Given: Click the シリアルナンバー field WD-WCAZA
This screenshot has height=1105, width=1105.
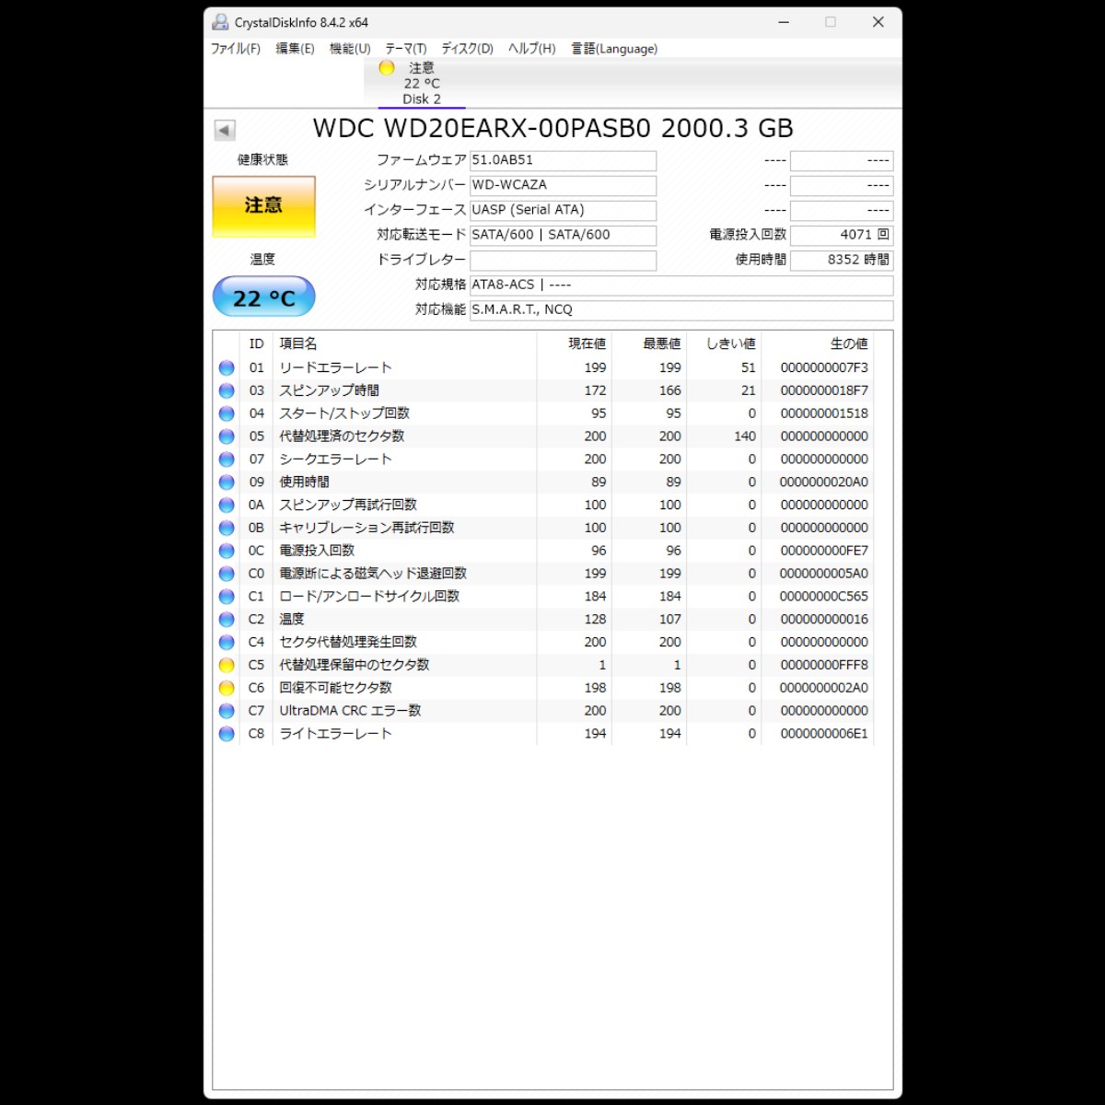Looking at the screenshot, I should pos(563,185).
